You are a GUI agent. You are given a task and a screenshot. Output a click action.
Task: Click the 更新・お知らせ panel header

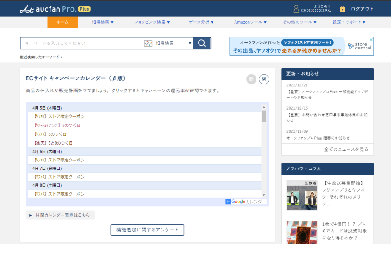(x=327, y=74)
